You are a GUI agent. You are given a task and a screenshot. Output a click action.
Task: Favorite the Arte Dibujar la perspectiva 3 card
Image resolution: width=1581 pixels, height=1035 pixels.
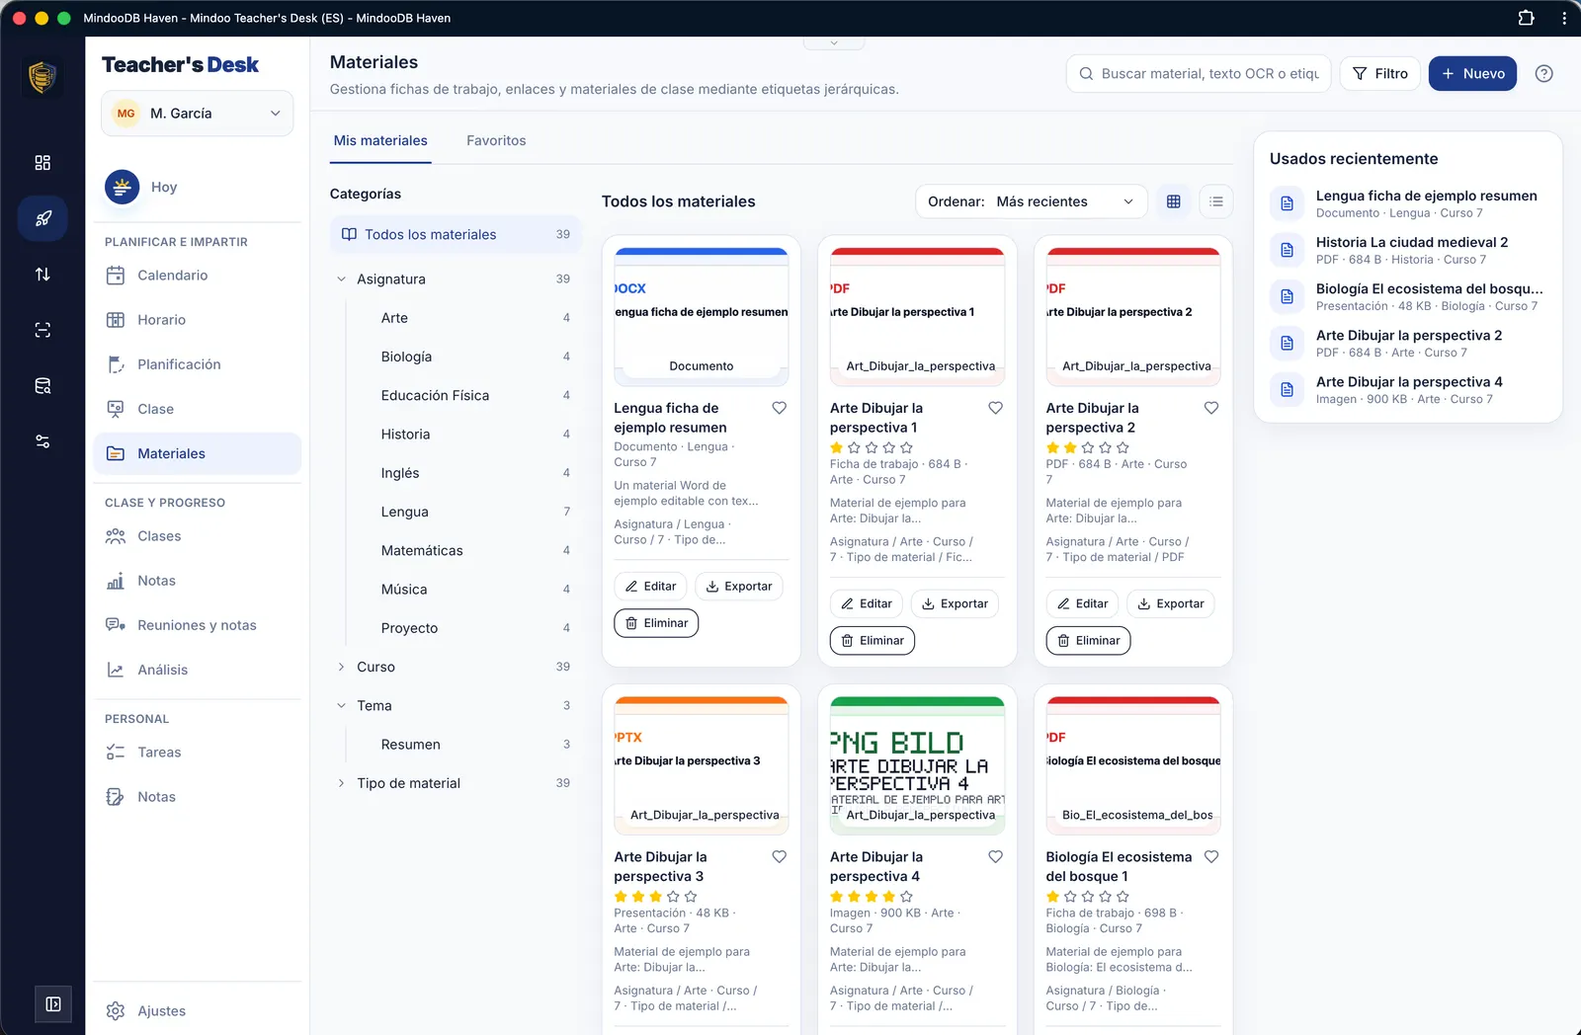click(x=780, y=857)
